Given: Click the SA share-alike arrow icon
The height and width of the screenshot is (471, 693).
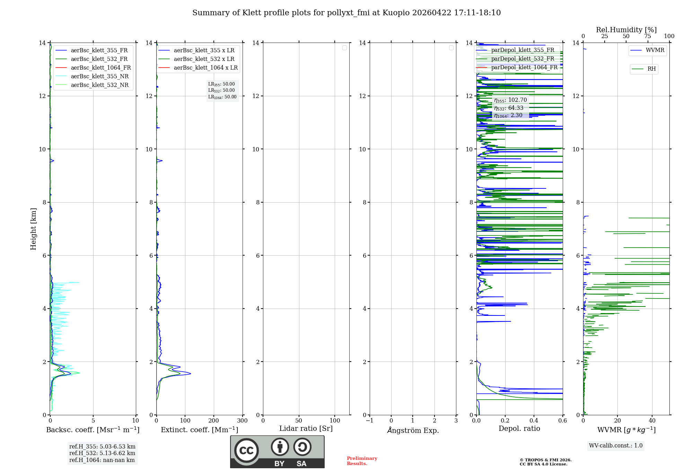Looking at the screenshot, I should tap(302, 447).
